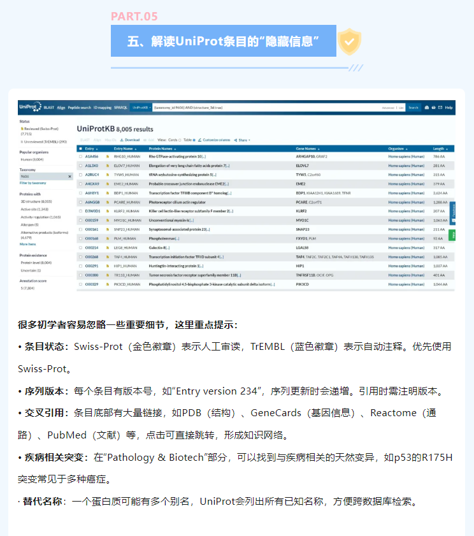
Task: Filter by Uncertain (1) protein existence
Action: (31, 271)
